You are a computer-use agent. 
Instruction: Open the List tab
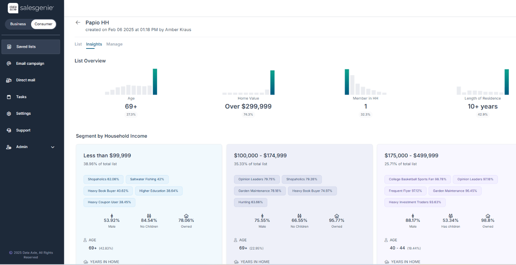point(78,44)
